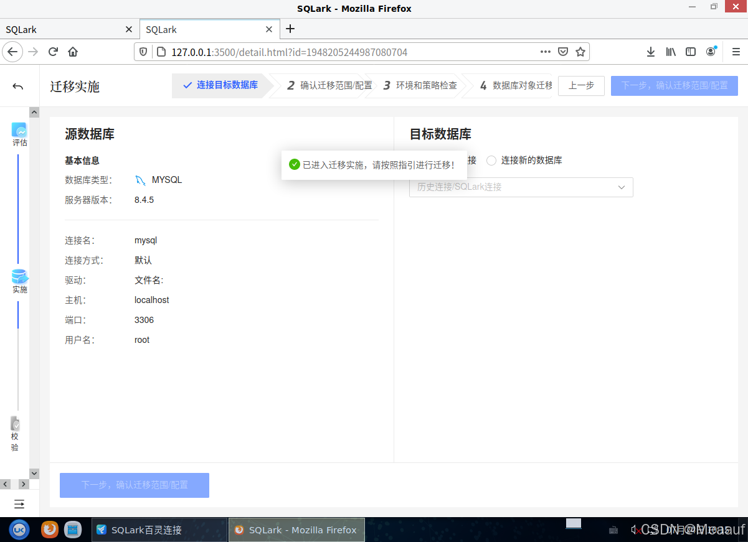Click the keyboard icon in system tray
The image size is (748, 542).
613,530
